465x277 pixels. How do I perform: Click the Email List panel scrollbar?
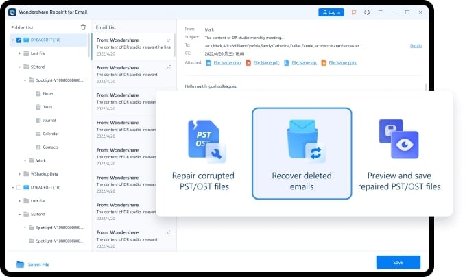174,45
